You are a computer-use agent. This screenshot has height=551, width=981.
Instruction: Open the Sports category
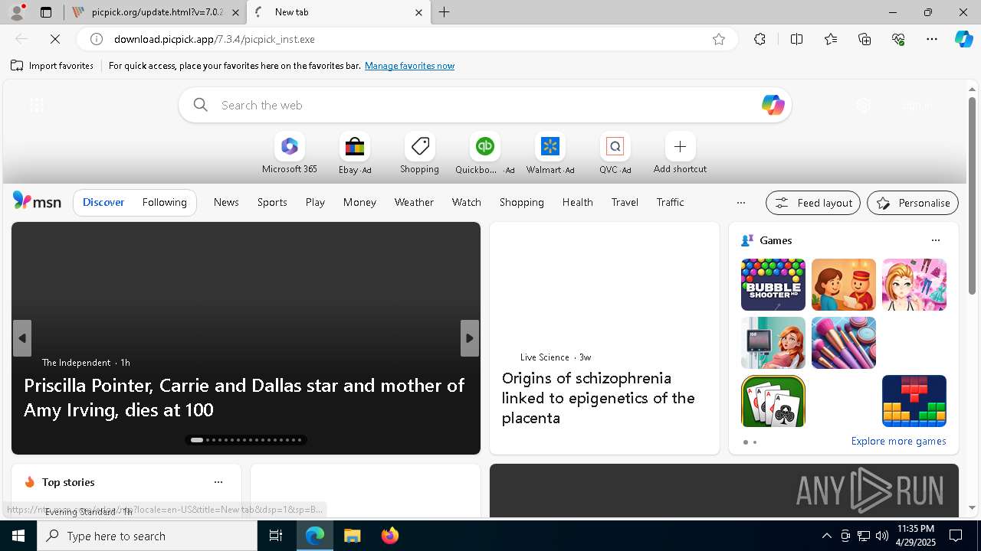pyautogui.click(x=272, y=202)
